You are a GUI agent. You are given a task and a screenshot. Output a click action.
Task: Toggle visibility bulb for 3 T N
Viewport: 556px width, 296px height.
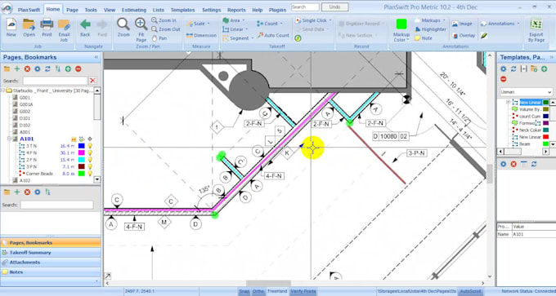pyautogui.click(x=90, y=146)
